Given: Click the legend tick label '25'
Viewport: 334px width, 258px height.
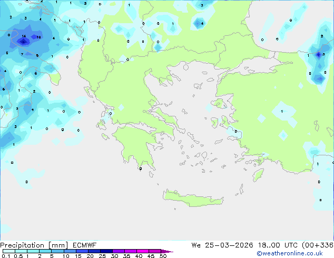Looking at the screenshot, I should [102, 256].
